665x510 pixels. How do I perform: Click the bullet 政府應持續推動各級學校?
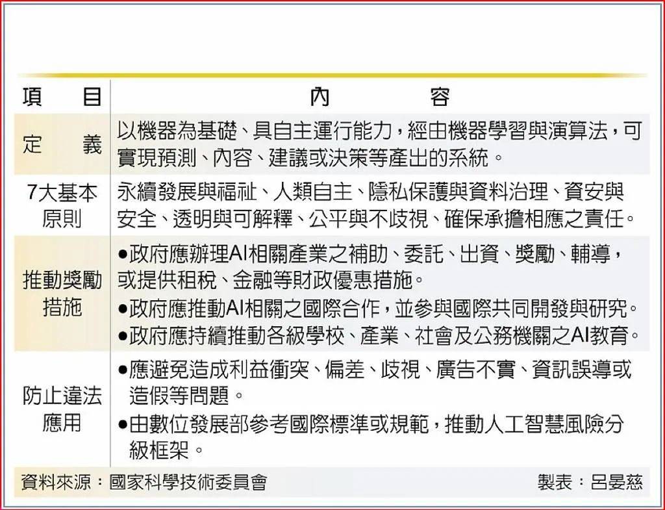click(379, 336)
